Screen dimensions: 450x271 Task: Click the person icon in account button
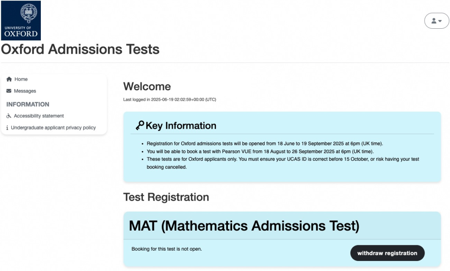pos(434,21)
